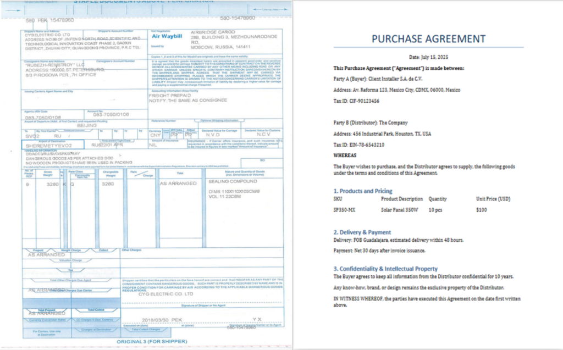Screen dimensions: 563x350
Task: Click the Beijing departure airport field
Action: click(84, 125)
